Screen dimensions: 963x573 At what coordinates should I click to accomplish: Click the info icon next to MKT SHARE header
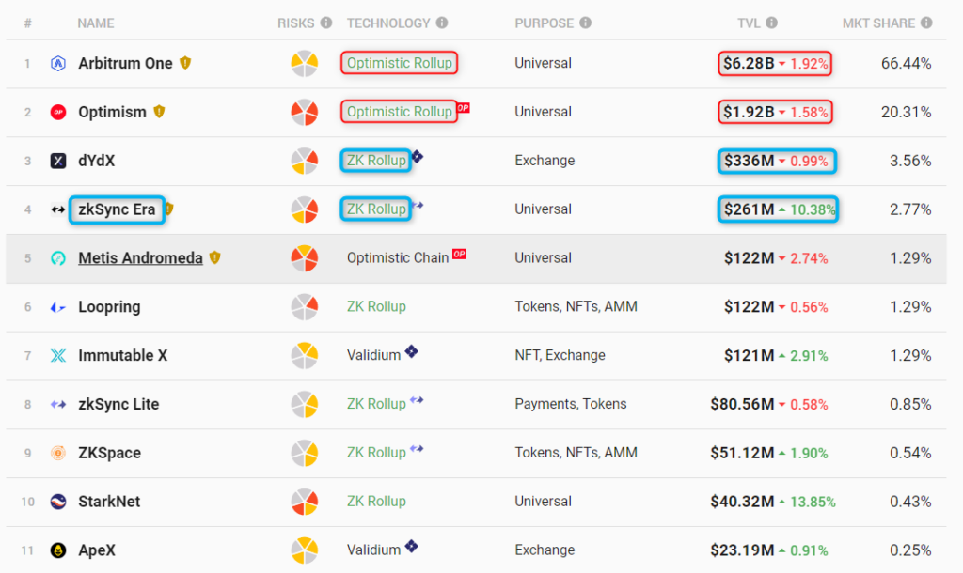[x=926, y=23]
